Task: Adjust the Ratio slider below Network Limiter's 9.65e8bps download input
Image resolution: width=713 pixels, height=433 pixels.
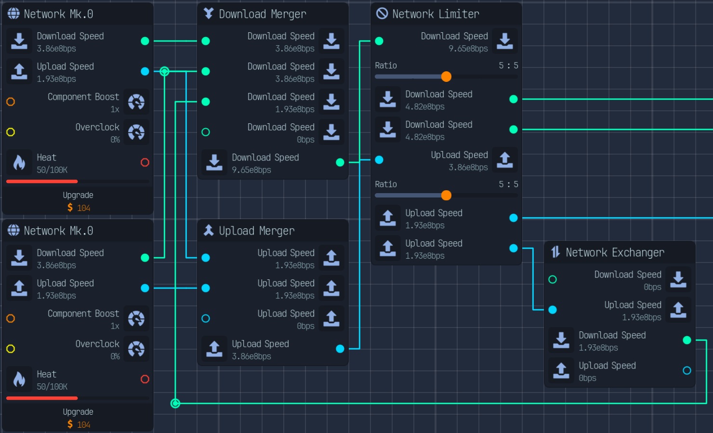Action: [x=446, y=77]
